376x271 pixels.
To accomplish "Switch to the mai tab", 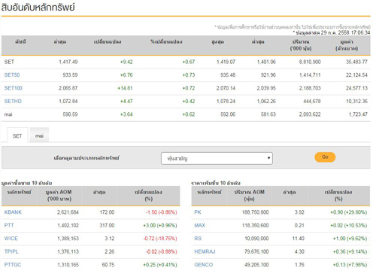I will (39, 135).
